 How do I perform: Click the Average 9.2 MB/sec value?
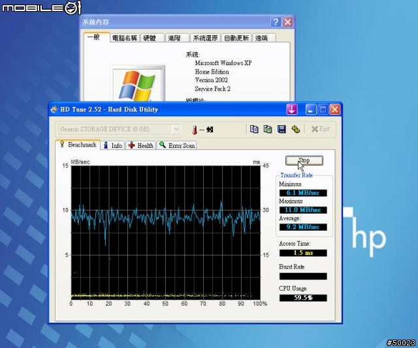click(x=303, y=227)
